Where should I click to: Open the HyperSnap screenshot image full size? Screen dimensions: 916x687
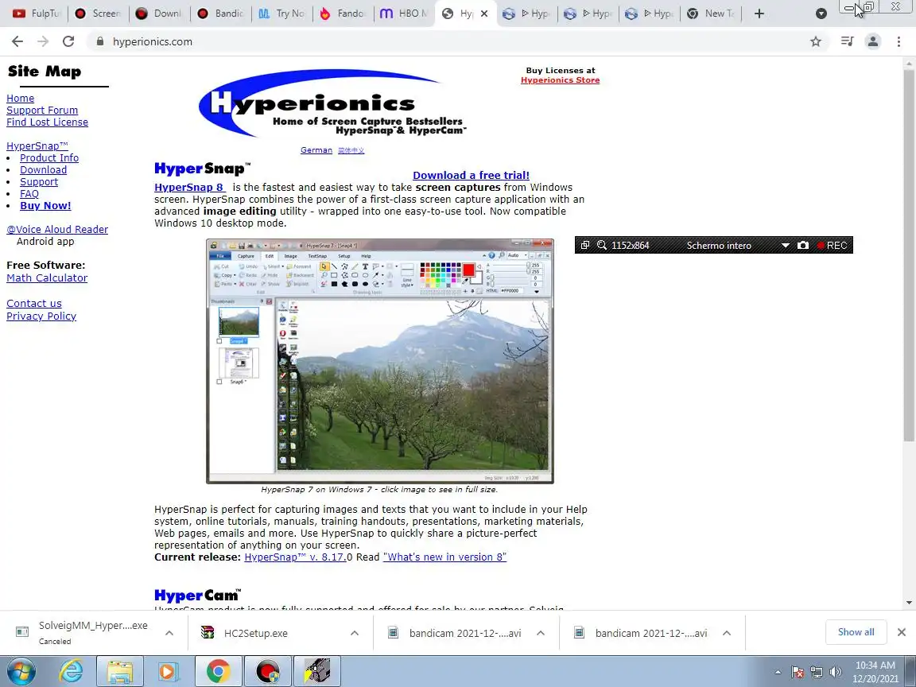point(380,361)
